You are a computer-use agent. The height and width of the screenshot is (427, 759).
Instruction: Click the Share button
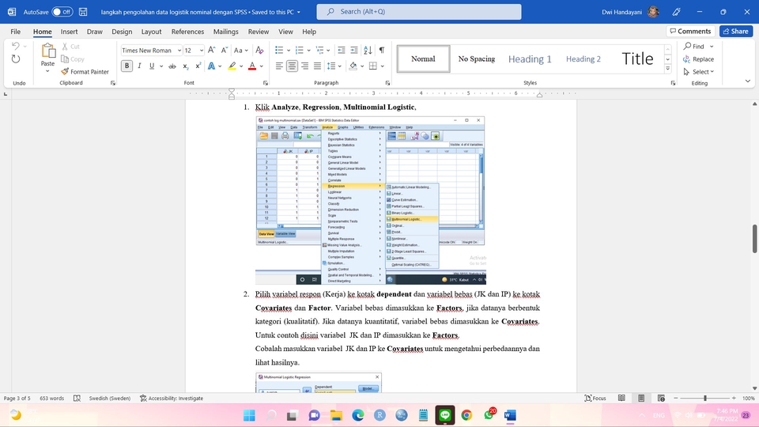pyautogui.click(x=736, y=31)
